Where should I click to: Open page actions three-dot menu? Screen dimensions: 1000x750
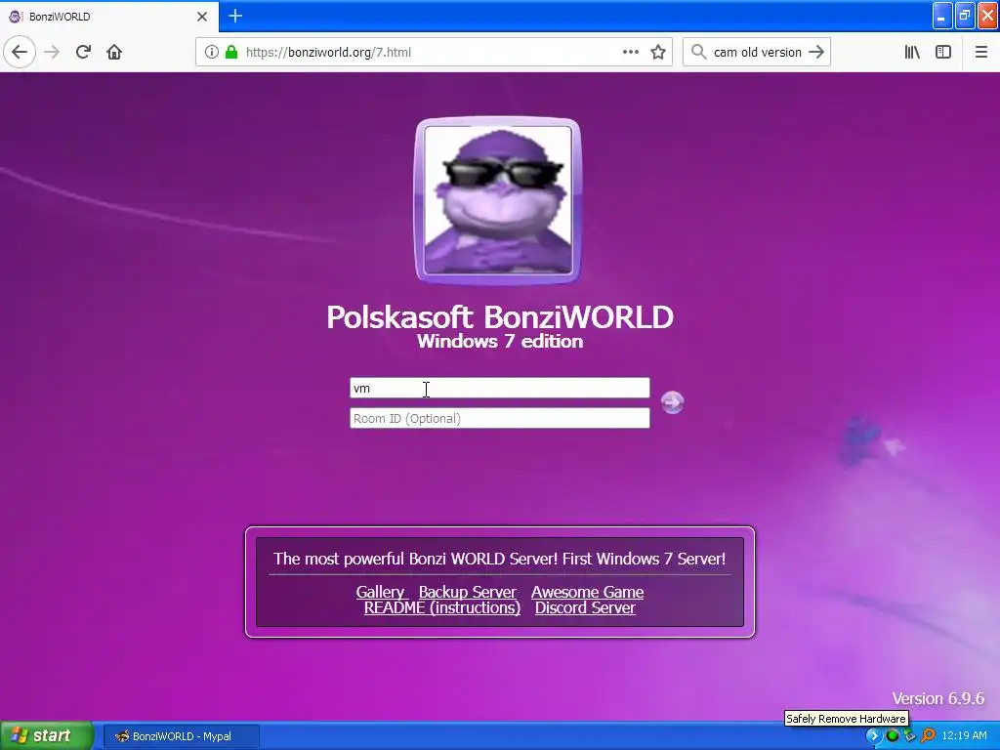click(631, 53)
